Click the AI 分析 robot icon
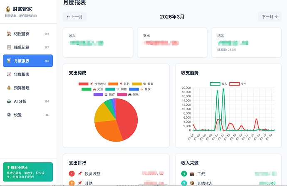 pyautogui.click(x=9, y=101)
